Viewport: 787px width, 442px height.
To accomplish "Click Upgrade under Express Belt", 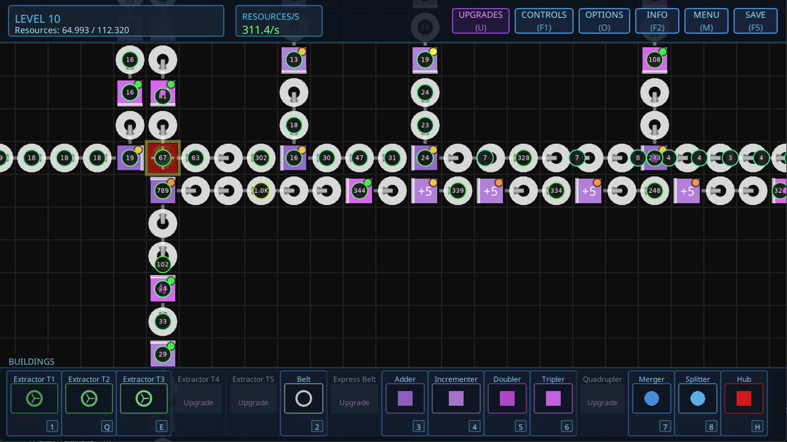I will [x=354, y=403].
